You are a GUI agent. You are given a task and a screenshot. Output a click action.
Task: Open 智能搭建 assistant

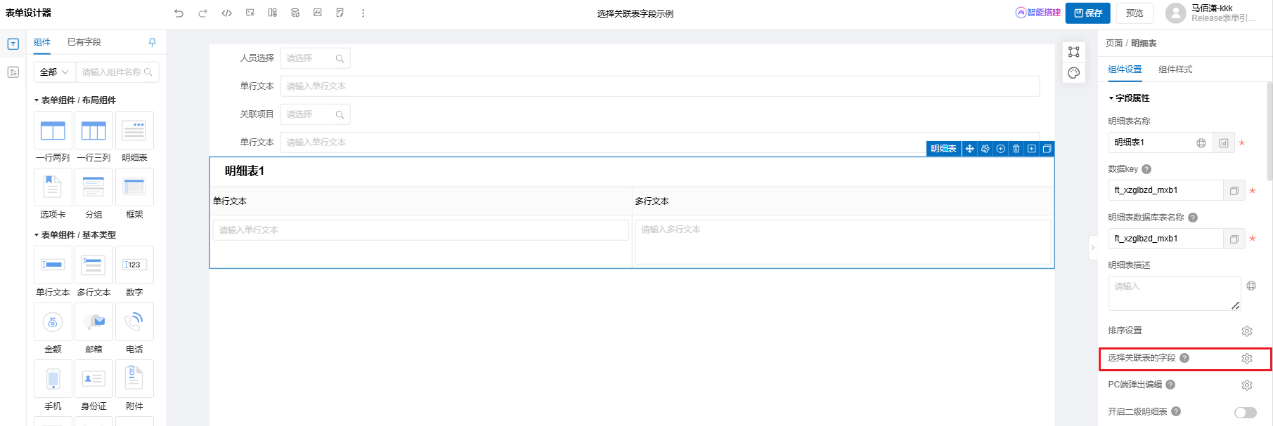1038,13
